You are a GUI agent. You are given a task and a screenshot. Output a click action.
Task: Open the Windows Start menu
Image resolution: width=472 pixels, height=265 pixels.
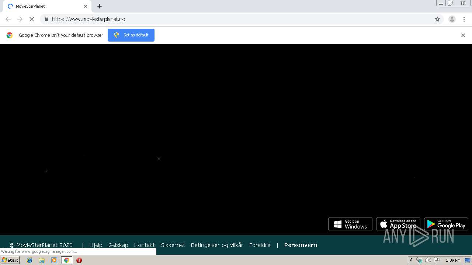click(10, 260)
